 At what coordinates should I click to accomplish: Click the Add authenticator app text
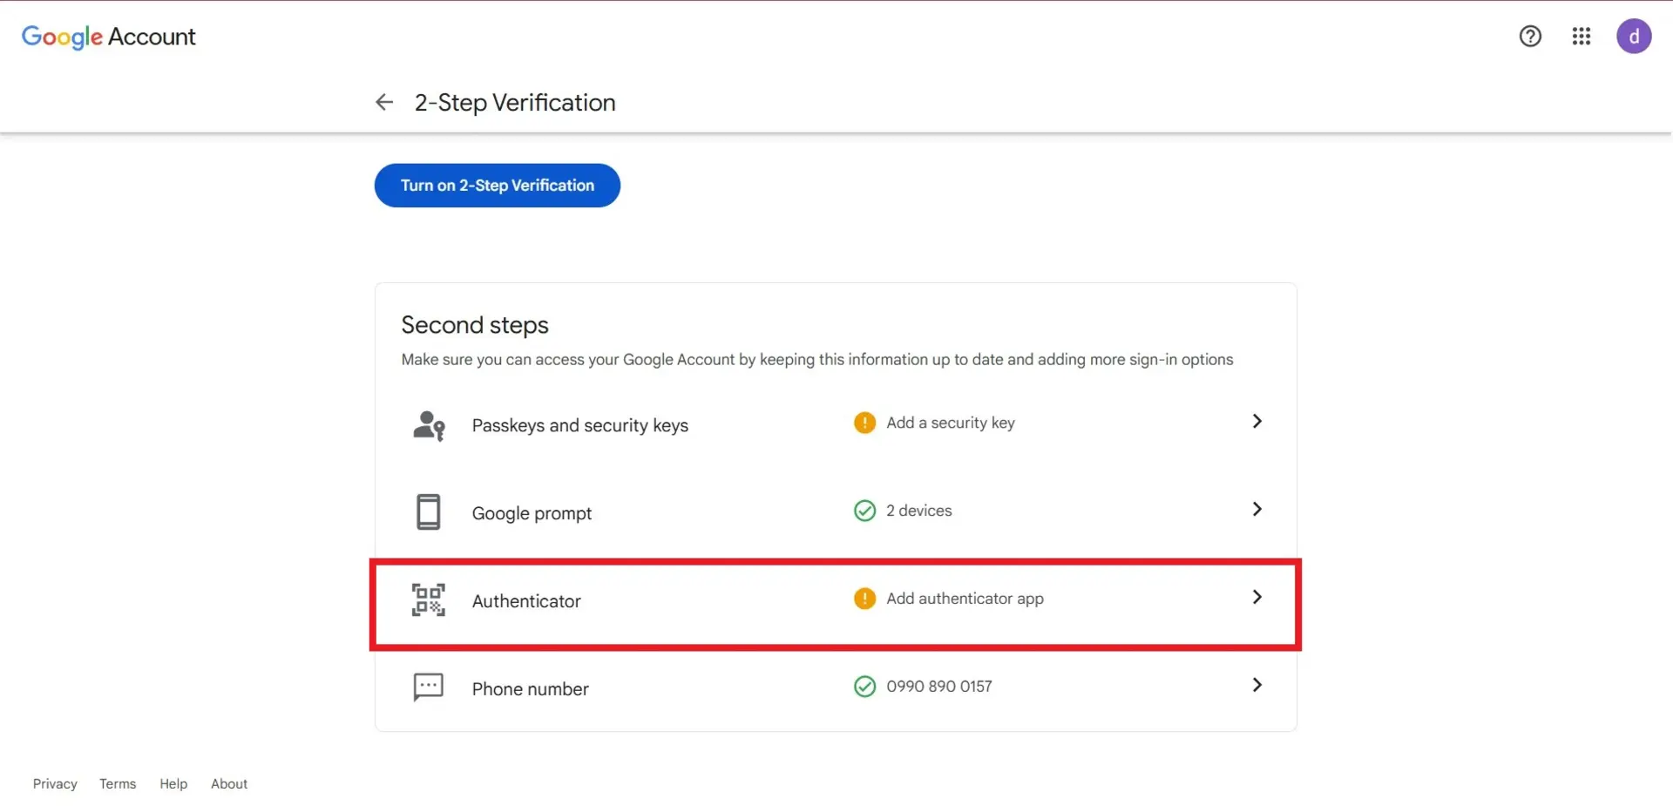(965, 599)
